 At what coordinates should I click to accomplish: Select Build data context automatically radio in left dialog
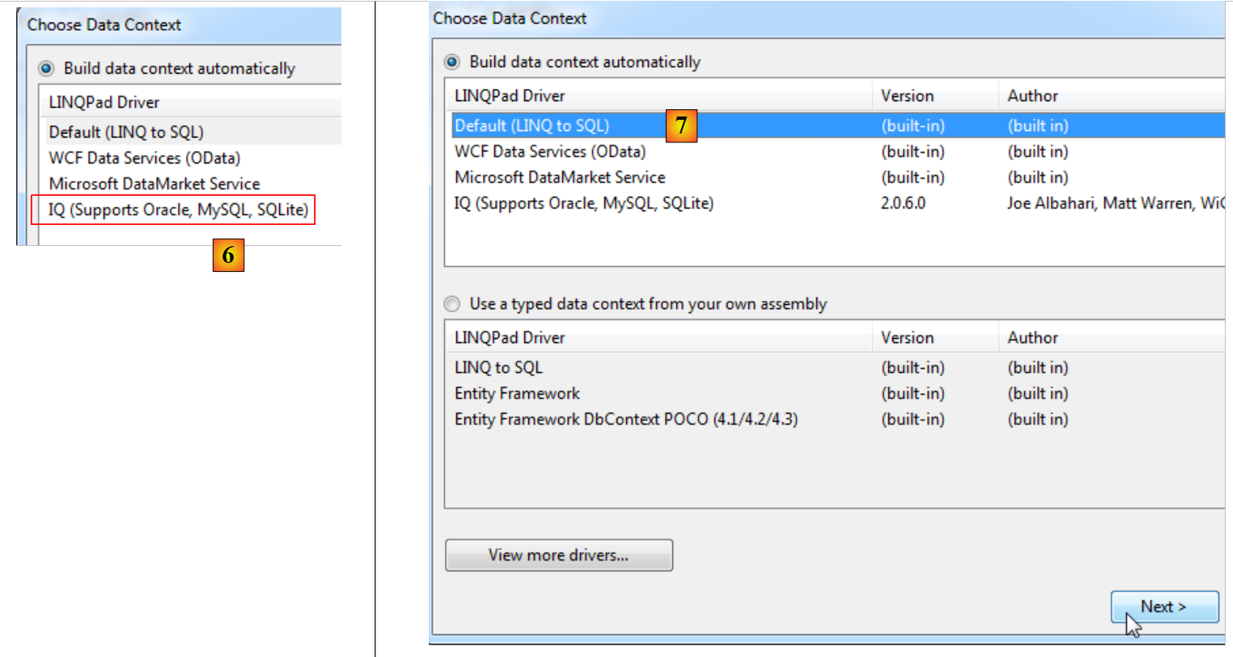click(47, 69)
